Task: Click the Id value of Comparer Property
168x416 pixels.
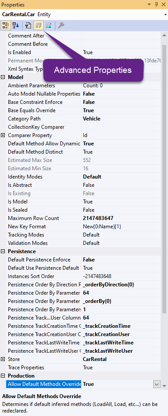Action: [x=85, y=135]
